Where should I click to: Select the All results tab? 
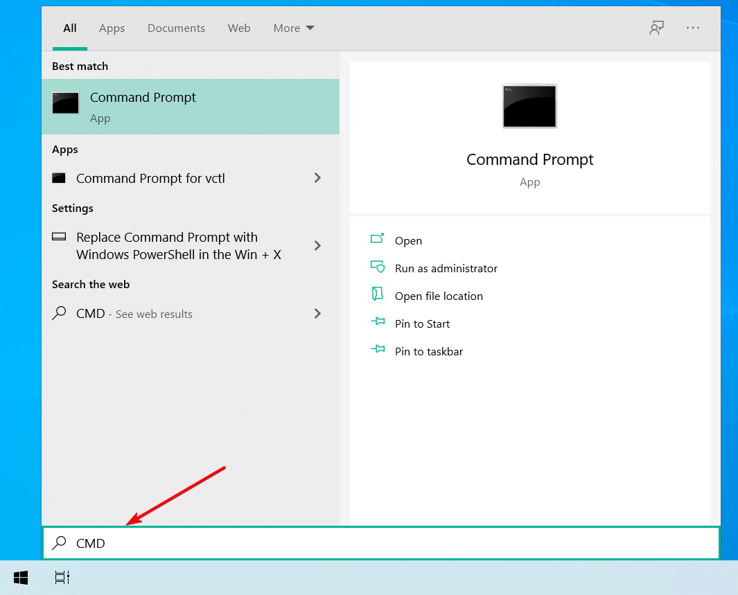point(70,28)
